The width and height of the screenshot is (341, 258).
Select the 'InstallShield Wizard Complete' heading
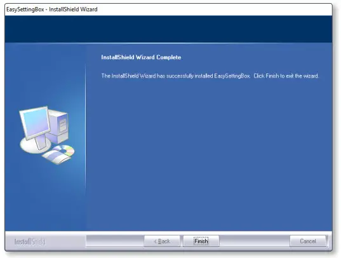point(141,57)
